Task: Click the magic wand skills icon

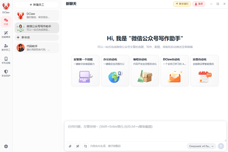Action: [78, 146]
